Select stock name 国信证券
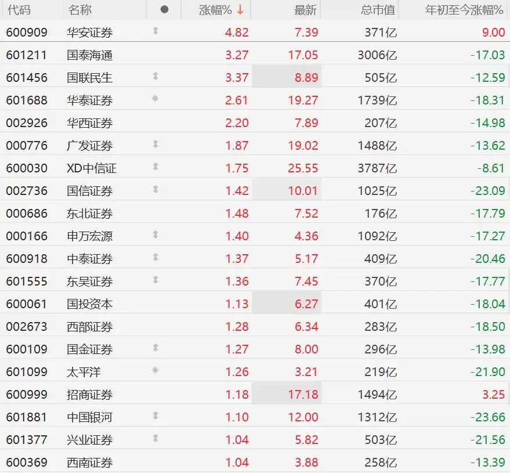 pyautogui.click(x=89, y=190)
